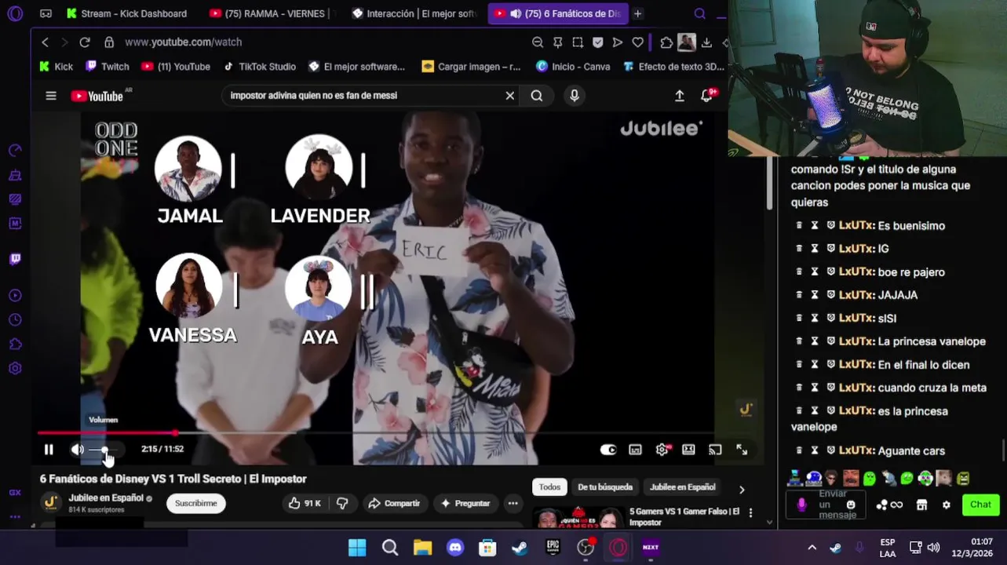Toggle the autoplay switch in player
Screen dimensions: 1007x565
pos(608,450)
